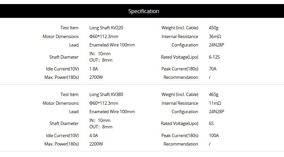Click the 36mΩ internal resistance value
The width and height of the screenshot is (284, 157).
click(215, 36)
